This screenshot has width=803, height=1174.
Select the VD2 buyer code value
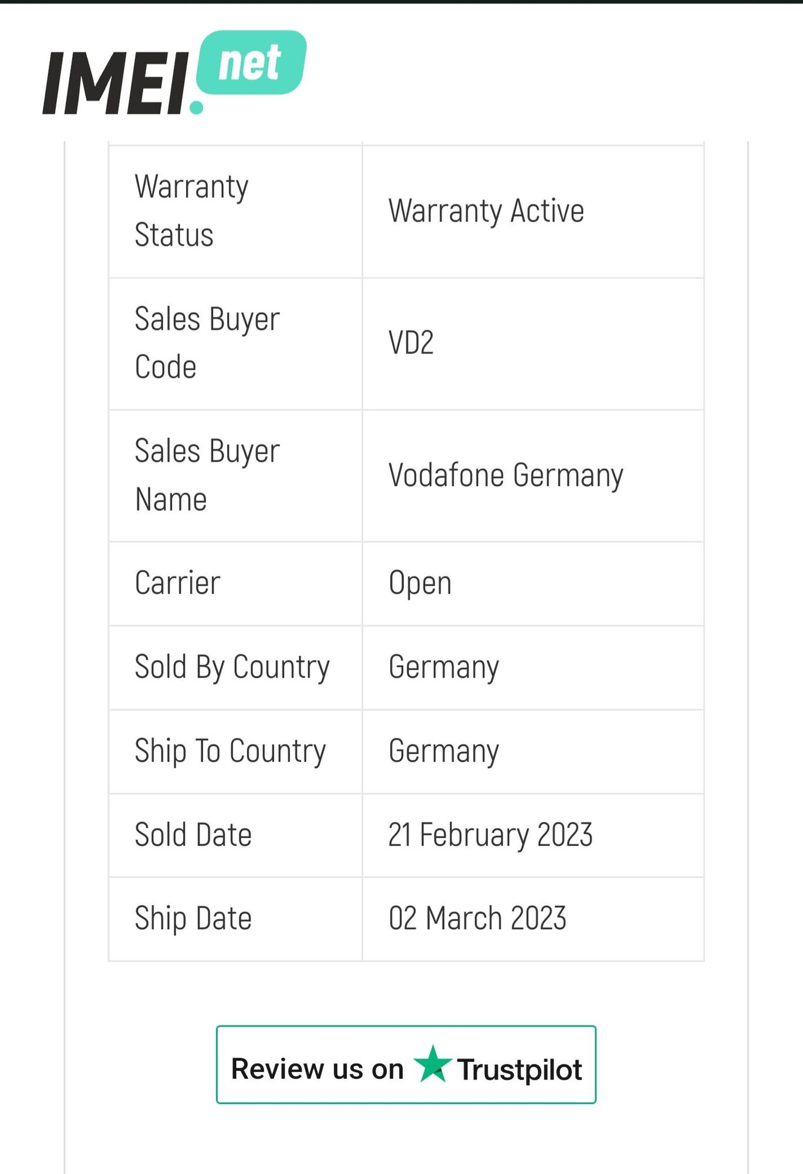click(x=411, y=343)
